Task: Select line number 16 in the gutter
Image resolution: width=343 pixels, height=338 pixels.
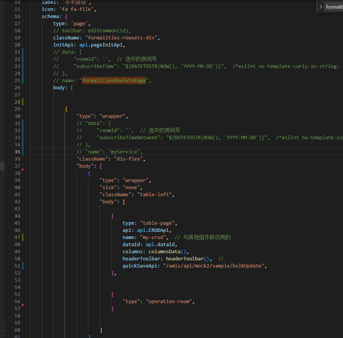Action: tap(17, 17)
